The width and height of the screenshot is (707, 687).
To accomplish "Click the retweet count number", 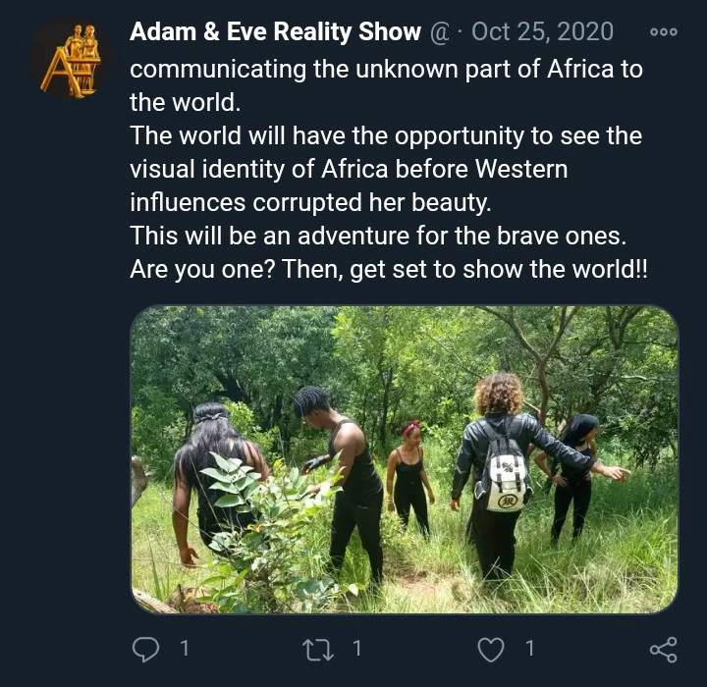I will (x=356, y=649).
